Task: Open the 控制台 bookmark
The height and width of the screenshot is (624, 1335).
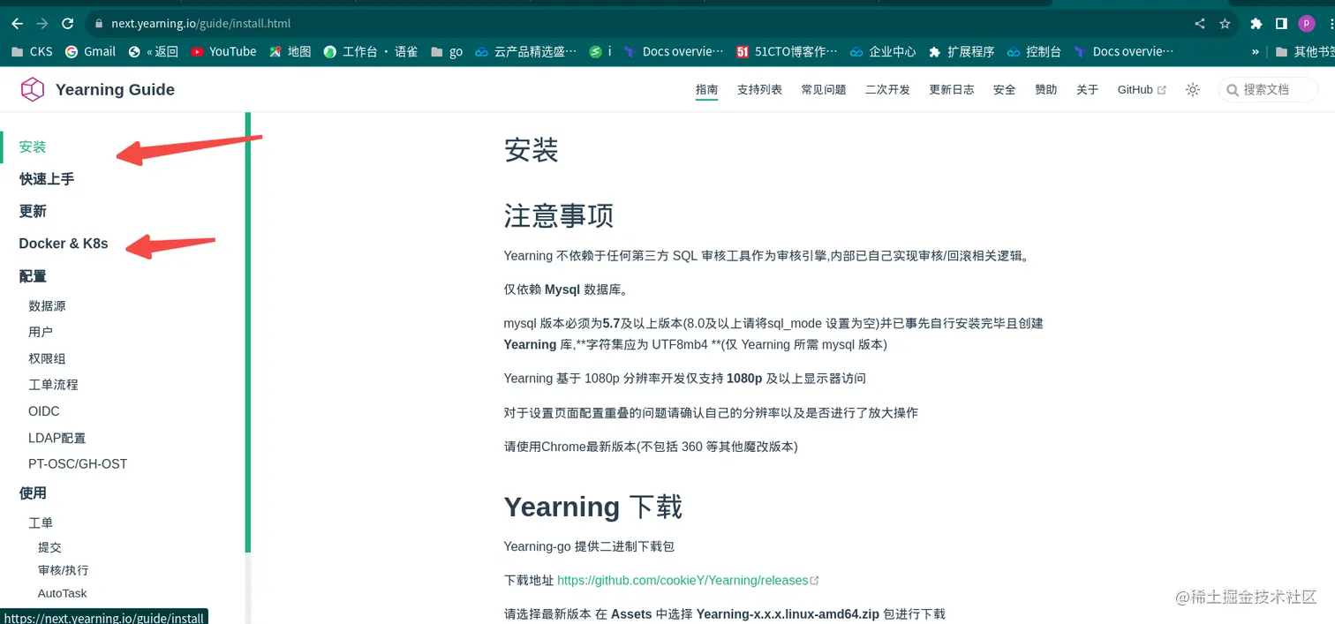Action: (1034, 52)
